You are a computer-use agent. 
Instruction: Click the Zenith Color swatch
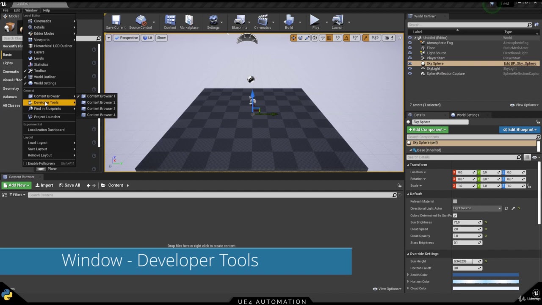click(x=486, y=275)
